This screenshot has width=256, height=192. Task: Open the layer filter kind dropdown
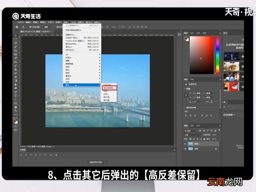tap(191, 131)
